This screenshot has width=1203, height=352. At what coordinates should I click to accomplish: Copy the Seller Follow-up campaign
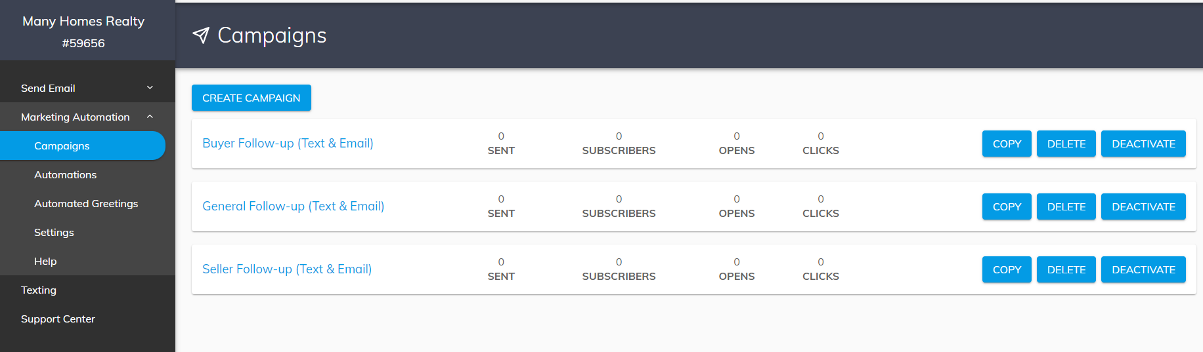coord(1007,269)
